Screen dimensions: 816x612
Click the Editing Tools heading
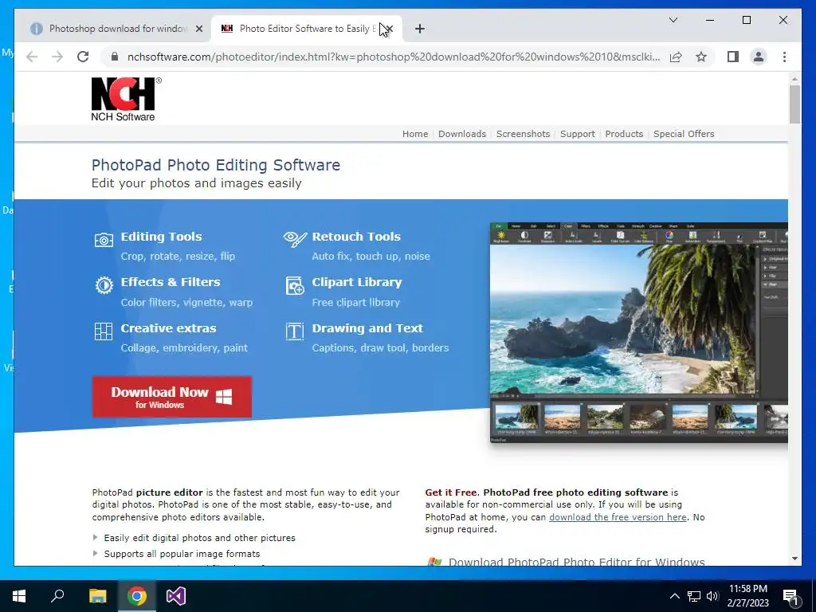161,236
